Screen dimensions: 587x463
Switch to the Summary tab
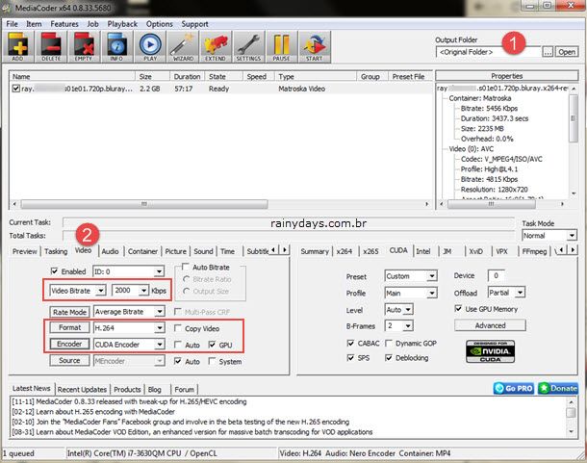[315, 251]
